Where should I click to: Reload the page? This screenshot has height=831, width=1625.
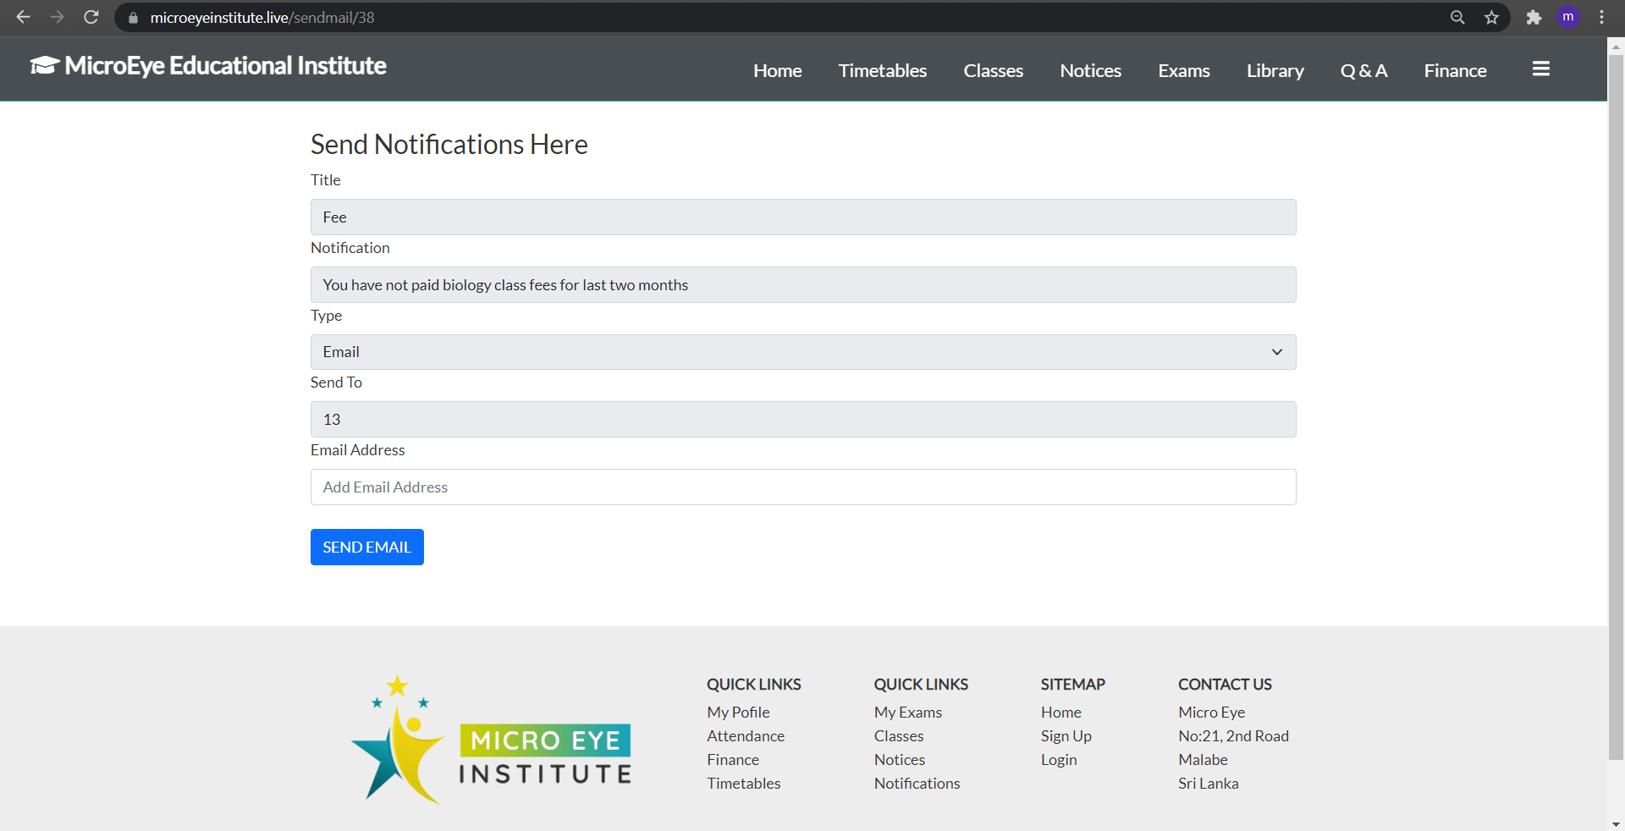pos(91,17)
